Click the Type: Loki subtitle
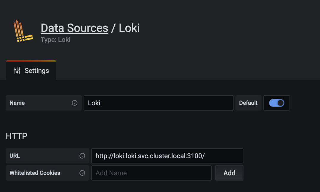This screenshot has width=320, height=192. (55, 40)
